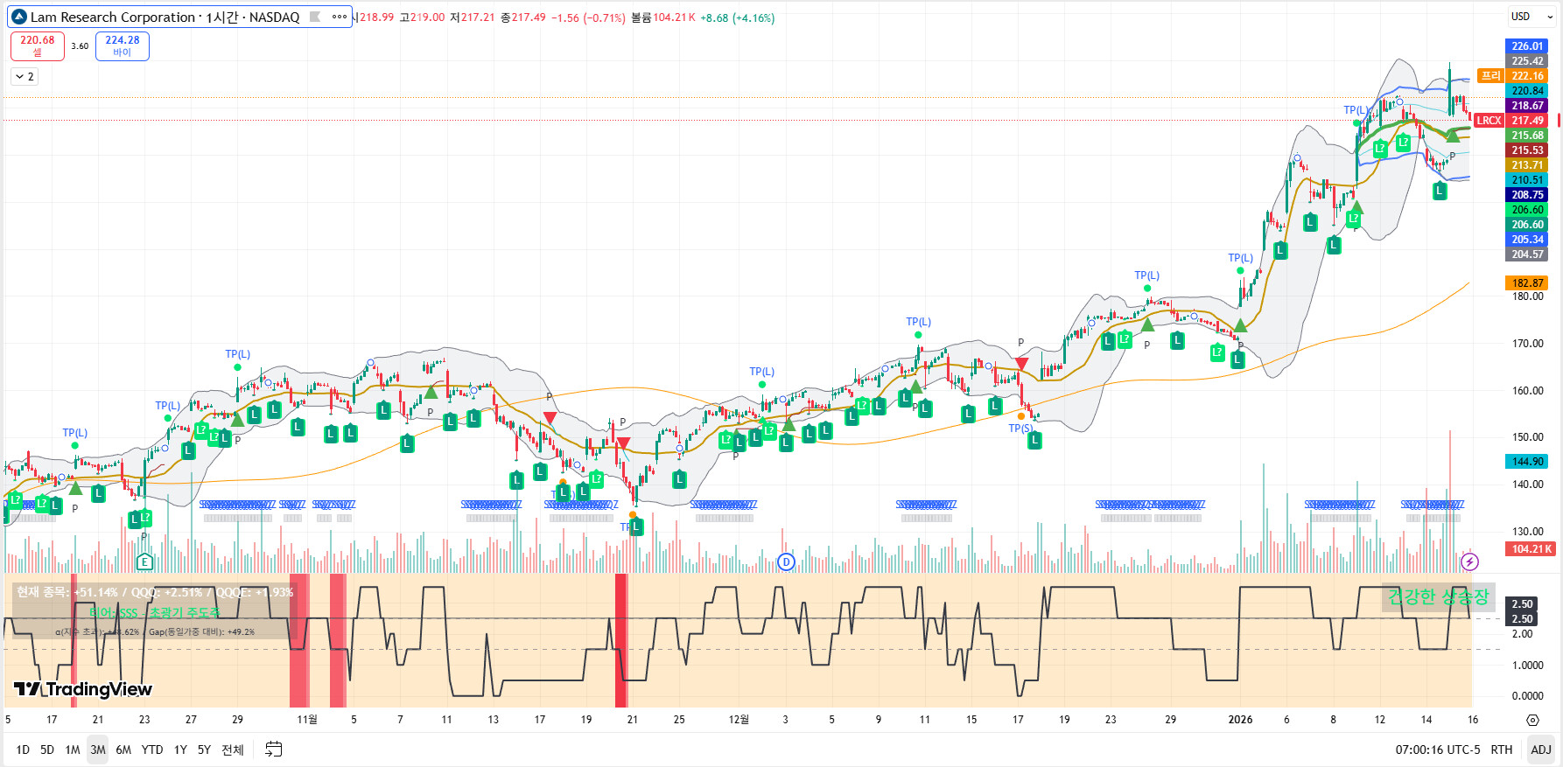Viewport: 1563px width, 767px height.
Task: Click the -1.56 (-0.71%) change value
Action: coord(588,17)
